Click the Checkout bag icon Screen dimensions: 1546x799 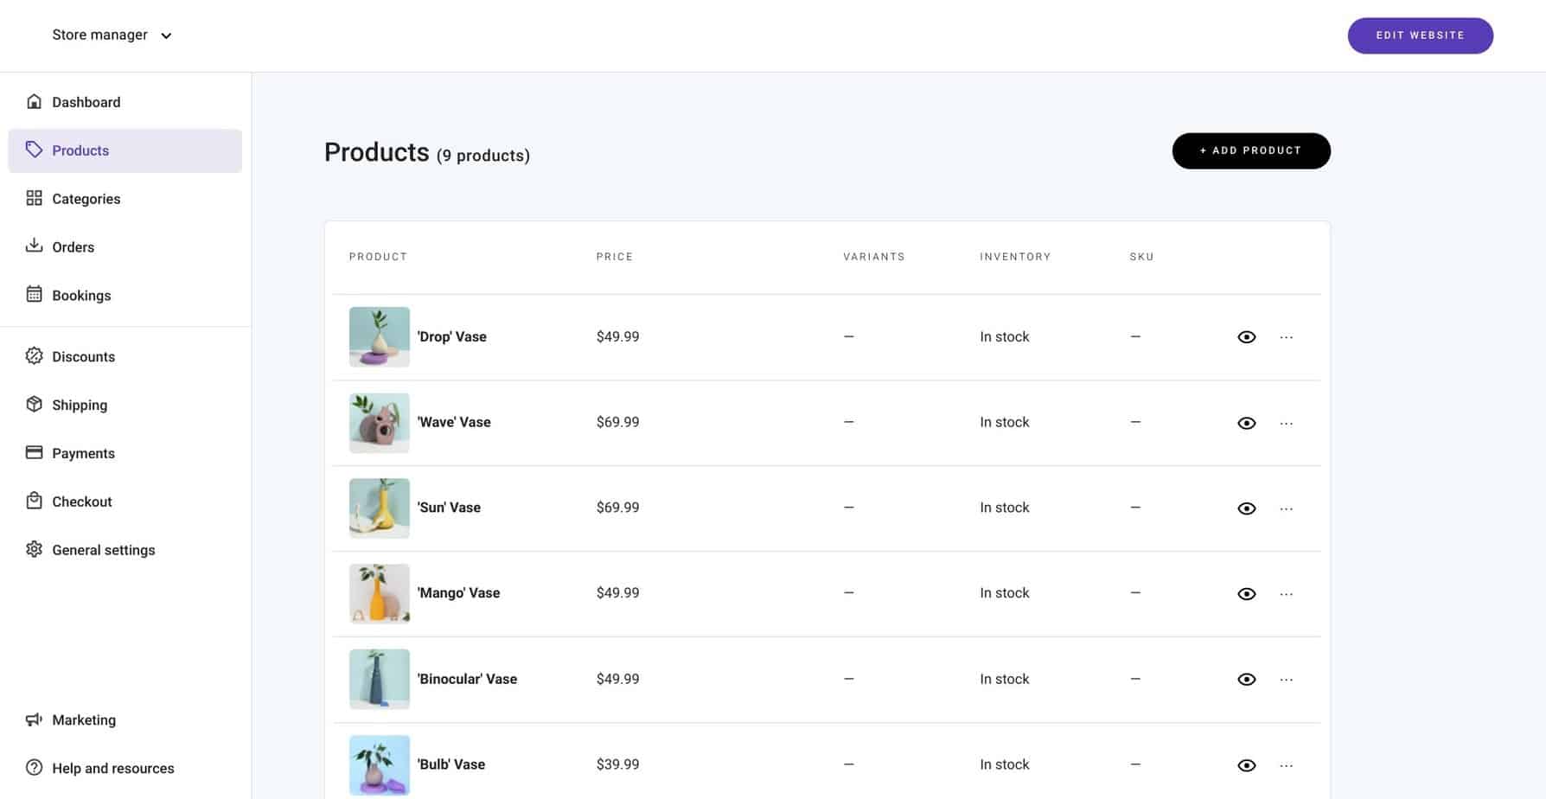(34, 502)
